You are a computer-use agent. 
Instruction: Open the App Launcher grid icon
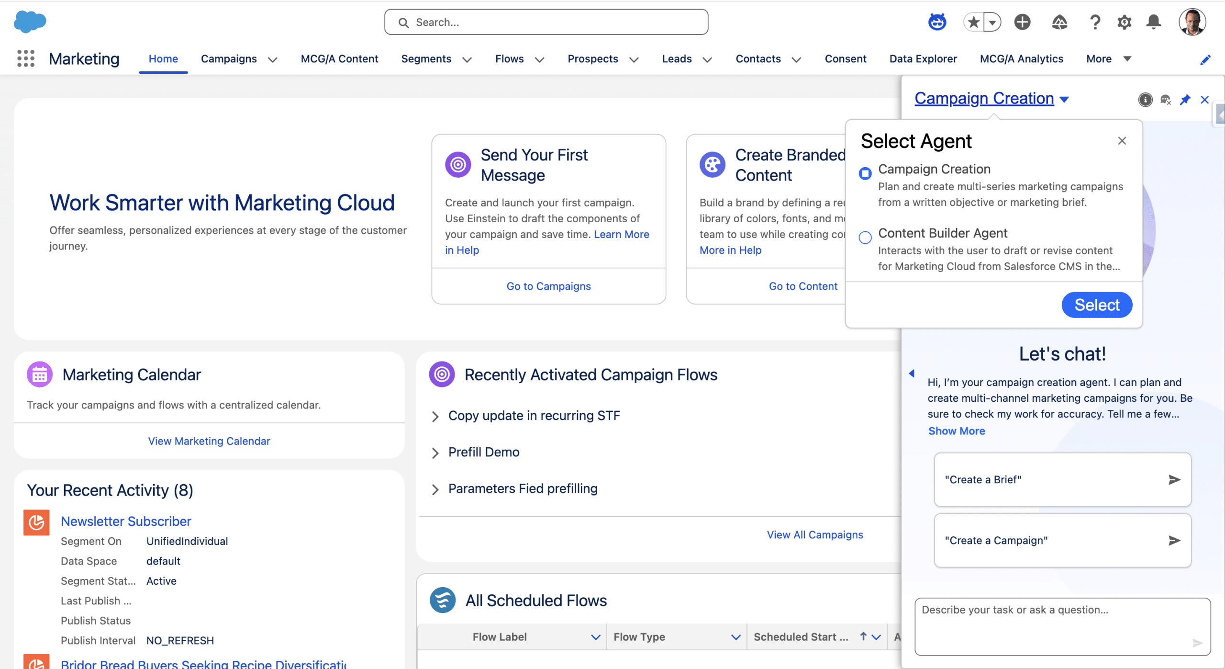tap(26, 59)
